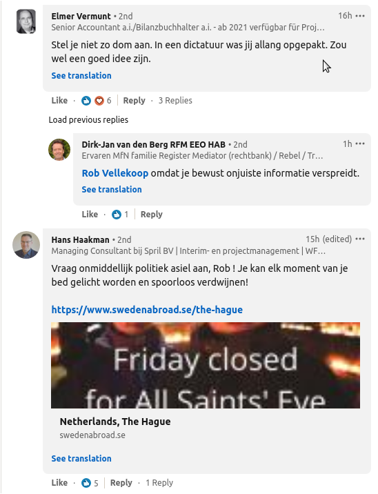The height and width of the screenshot is (494, 378).
Task: Open Friday closed link preview image
Action: click(x=206, y=365)
